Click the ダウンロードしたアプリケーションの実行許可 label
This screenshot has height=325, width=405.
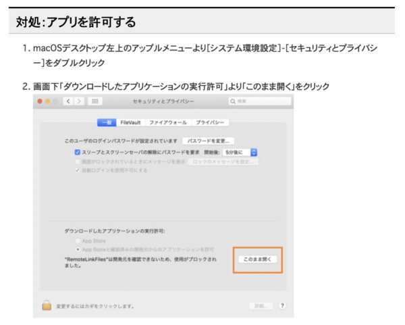[x=115, y=231]
